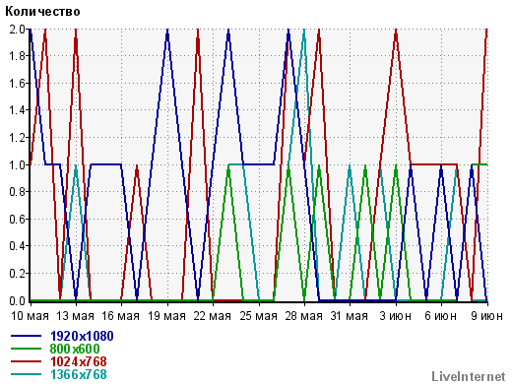Click the 800x600 legend label
512x386 pixels.
[75, 349]
